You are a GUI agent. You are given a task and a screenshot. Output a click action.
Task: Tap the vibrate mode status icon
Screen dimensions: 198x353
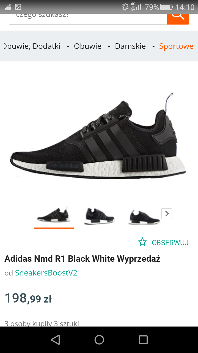coord(125,7)
